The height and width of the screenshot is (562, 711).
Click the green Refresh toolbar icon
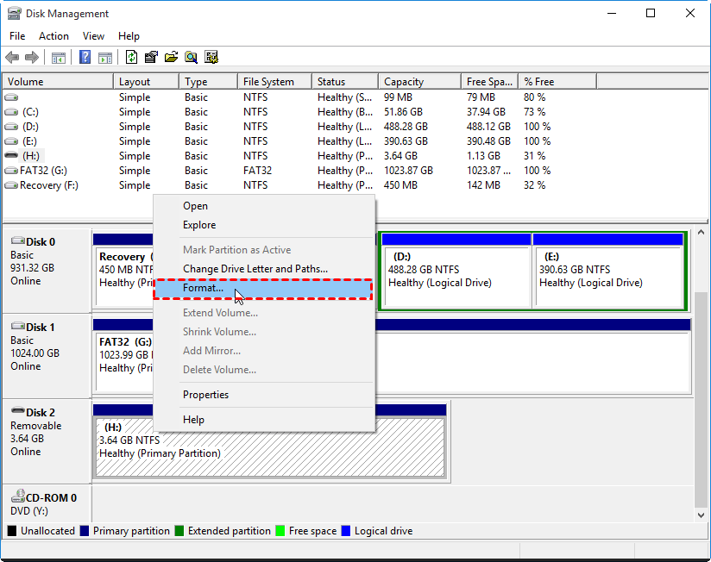[x=131, y=57]
